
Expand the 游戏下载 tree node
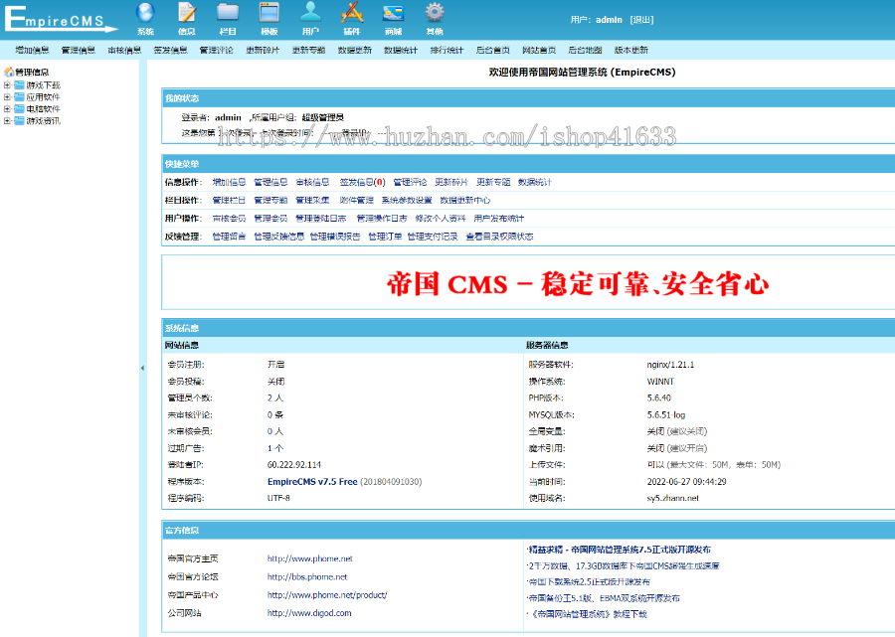coord(7,85)
